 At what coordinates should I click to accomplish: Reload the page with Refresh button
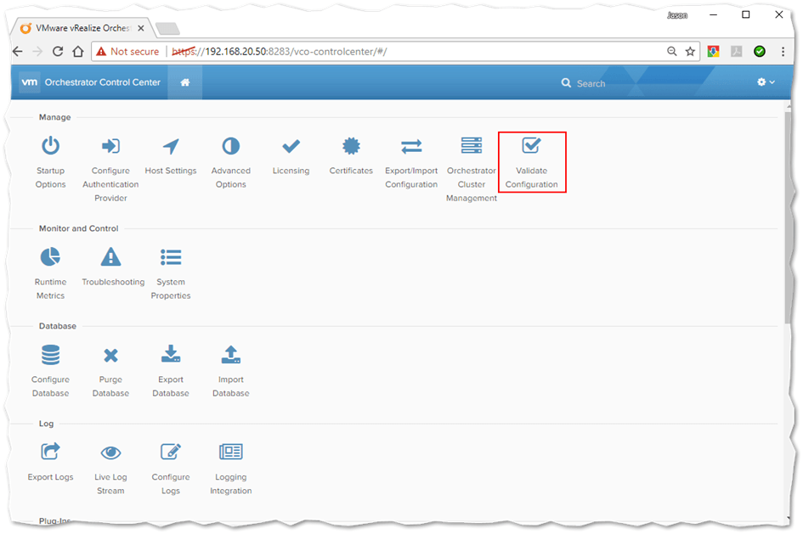point(58,52)
